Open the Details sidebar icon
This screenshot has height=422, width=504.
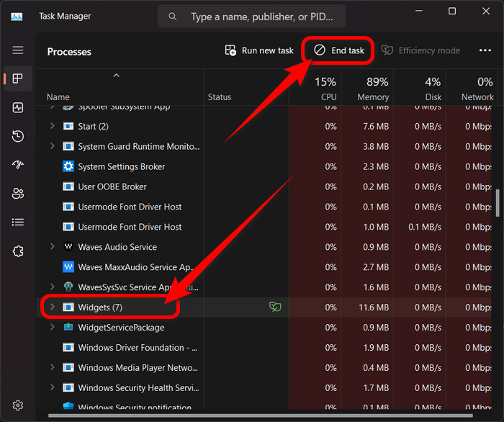pos(18,222)
